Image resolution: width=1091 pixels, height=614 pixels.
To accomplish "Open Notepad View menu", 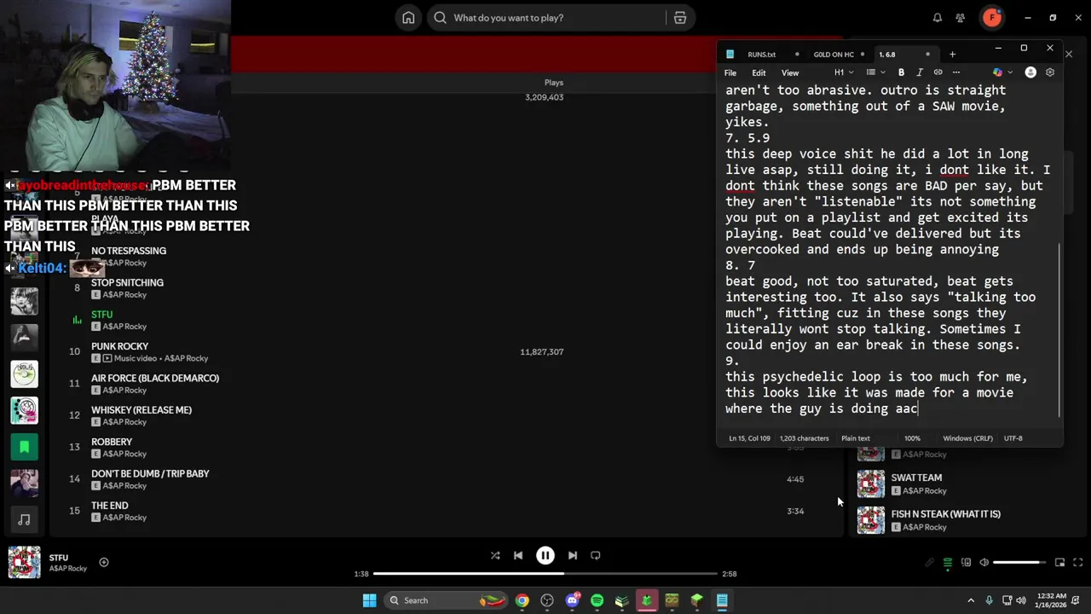I will point(790,72).
